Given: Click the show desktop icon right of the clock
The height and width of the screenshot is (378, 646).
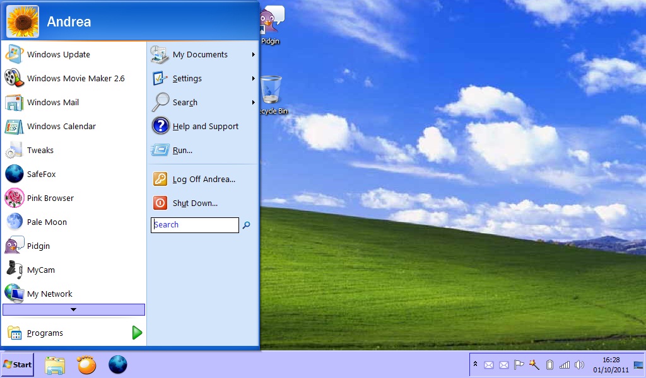Looking at the screenshot, I should click(x=638, y=365).
